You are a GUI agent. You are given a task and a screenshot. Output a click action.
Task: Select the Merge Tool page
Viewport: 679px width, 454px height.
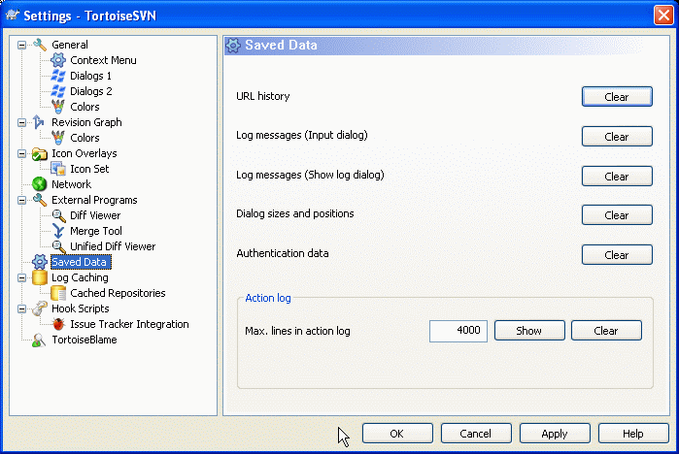(x=96, y=231)
